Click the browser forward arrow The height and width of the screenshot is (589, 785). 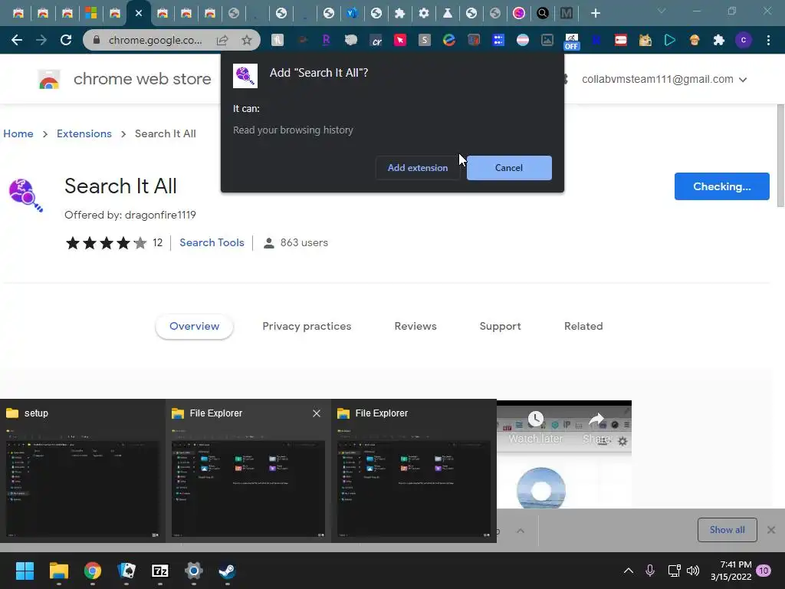point(41,40)
